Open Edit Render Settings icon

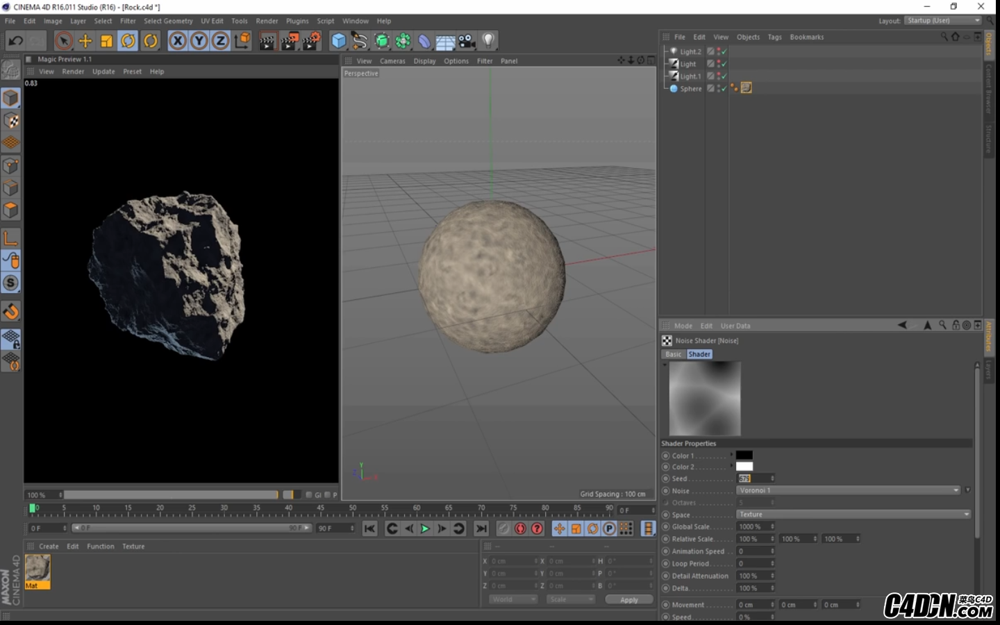(x=312, y=41)
